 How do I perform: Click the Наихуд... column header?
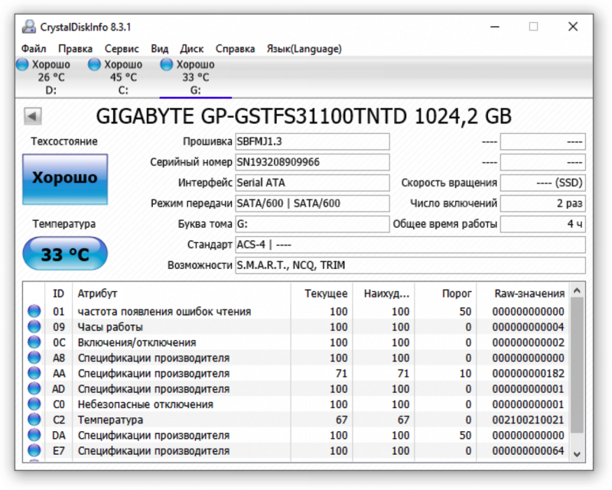[x=383, y=294]
